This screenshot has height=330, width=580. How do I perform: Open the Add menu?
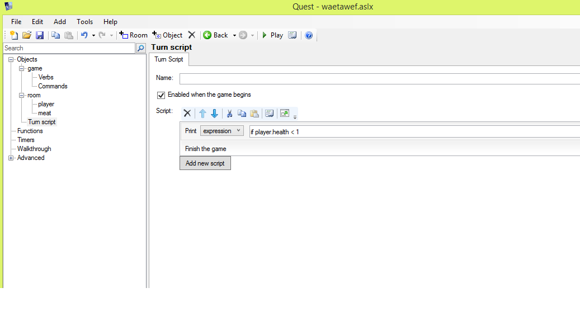point(60,22)
